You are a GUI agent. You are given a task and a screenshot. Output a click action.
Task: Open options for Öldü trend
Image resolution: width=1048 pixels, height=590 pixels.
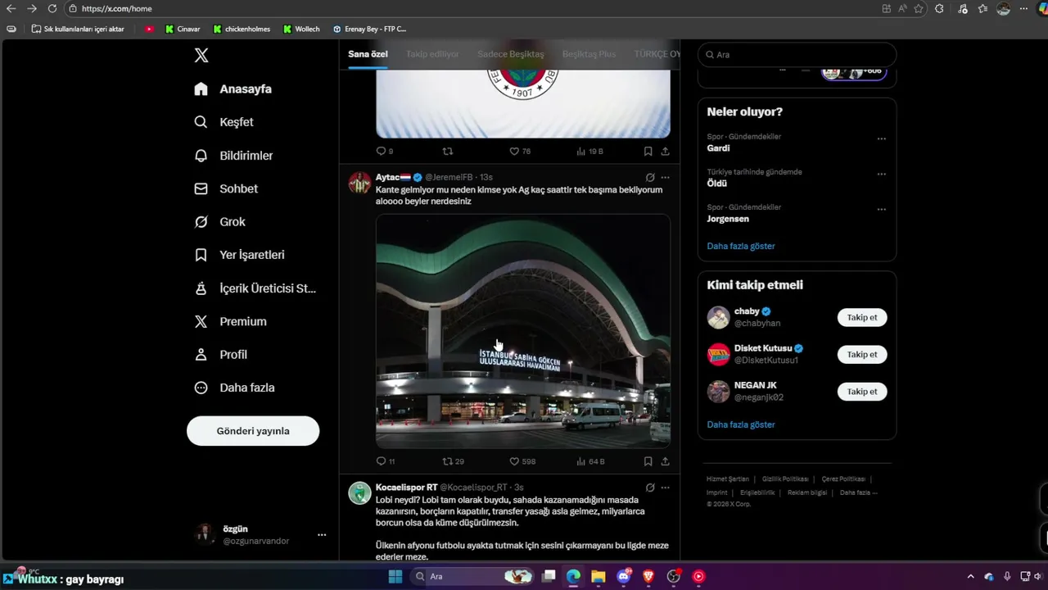click(882, 174)
